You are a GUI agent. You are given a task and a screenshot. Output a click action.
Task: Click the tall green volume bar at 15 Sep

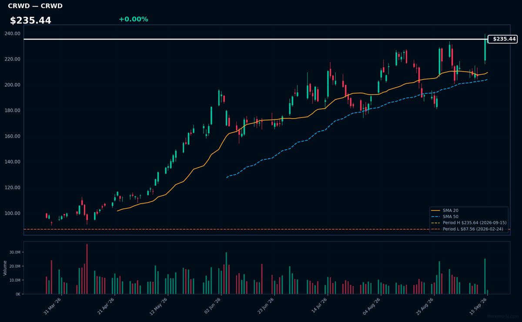click(x=485, y=276)
